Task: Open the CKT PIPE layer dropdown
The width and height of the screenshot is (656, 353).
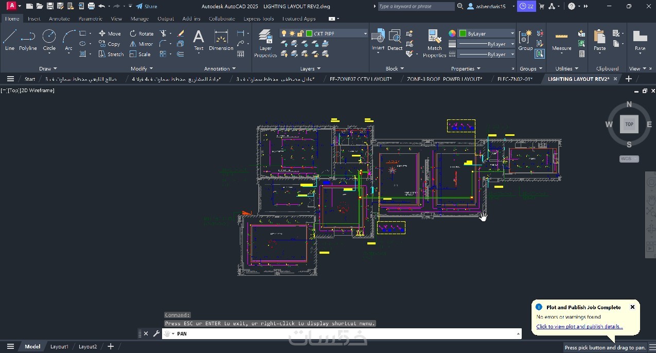Action: 365,33
